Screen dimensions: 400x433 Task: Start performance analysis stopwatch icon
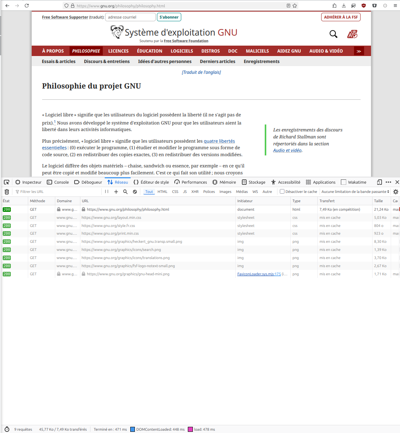(7, 429)
